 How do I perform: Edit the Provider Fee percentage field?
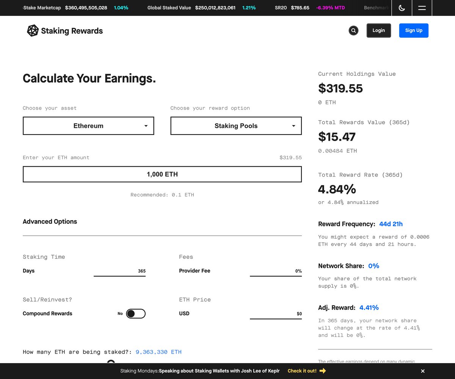coord(276,271)
